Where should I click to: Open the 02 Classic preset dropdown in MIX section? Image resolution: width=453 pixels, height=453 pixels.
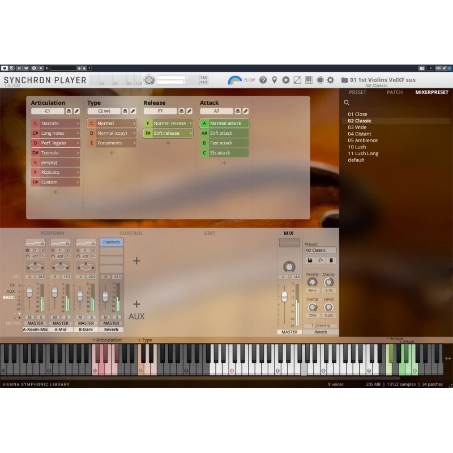pyautogui.click(x=320, y=250)
